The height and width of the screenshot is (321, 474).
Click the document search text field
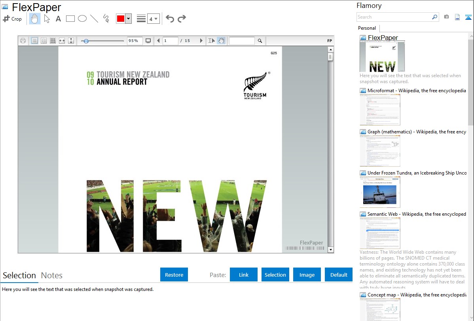[242, 40]
